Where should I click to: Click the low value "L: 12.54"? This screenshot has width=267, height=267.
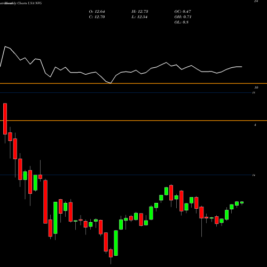coord(139,17)
